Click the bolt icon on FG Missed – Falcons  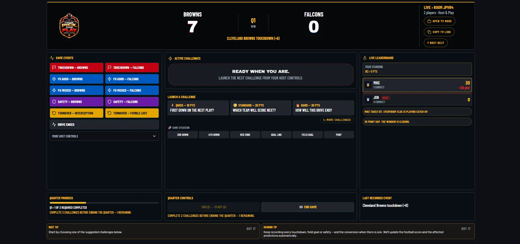(110, 90)
